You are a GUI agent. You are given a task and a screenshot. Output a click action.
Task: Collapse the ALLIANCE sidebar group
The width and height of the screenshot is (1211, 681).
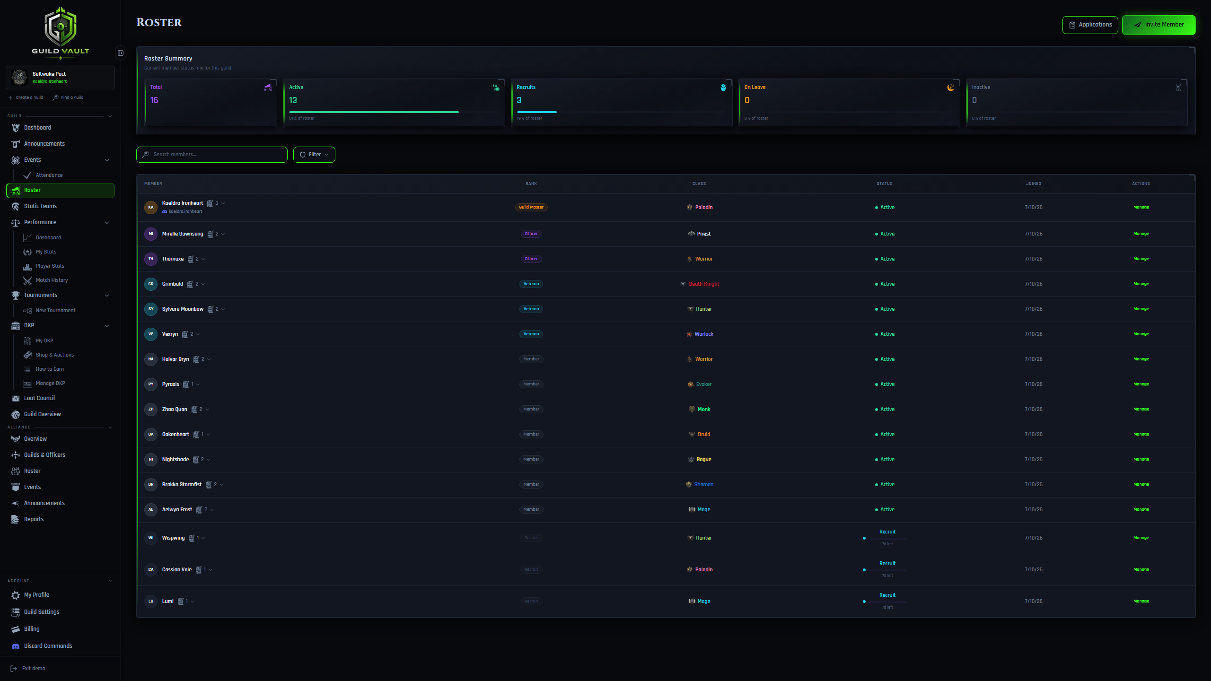point(110,428)
